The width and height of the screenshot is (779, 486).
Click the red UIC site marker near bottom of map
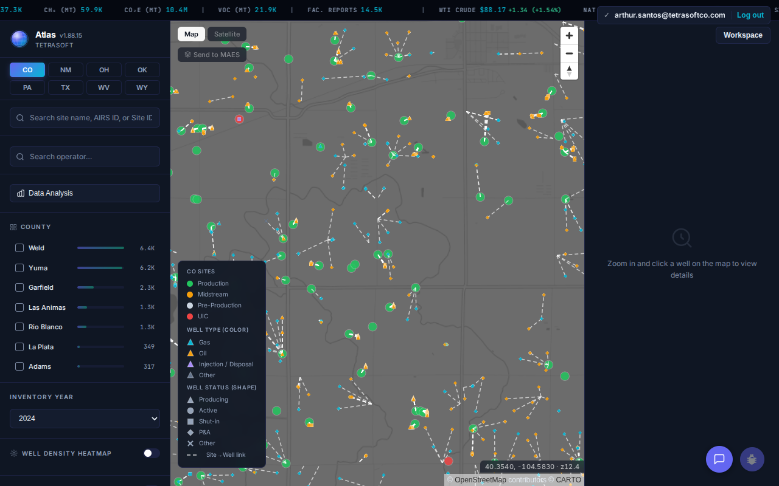[x=449, y=460]
